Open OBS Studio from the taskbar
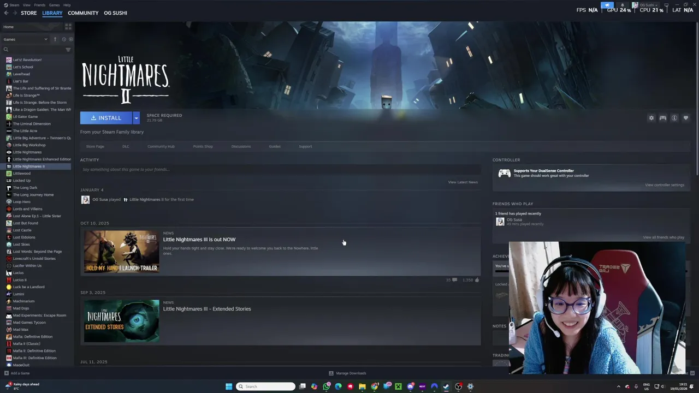This screenshot has height=393, width=699. (458, 386)
